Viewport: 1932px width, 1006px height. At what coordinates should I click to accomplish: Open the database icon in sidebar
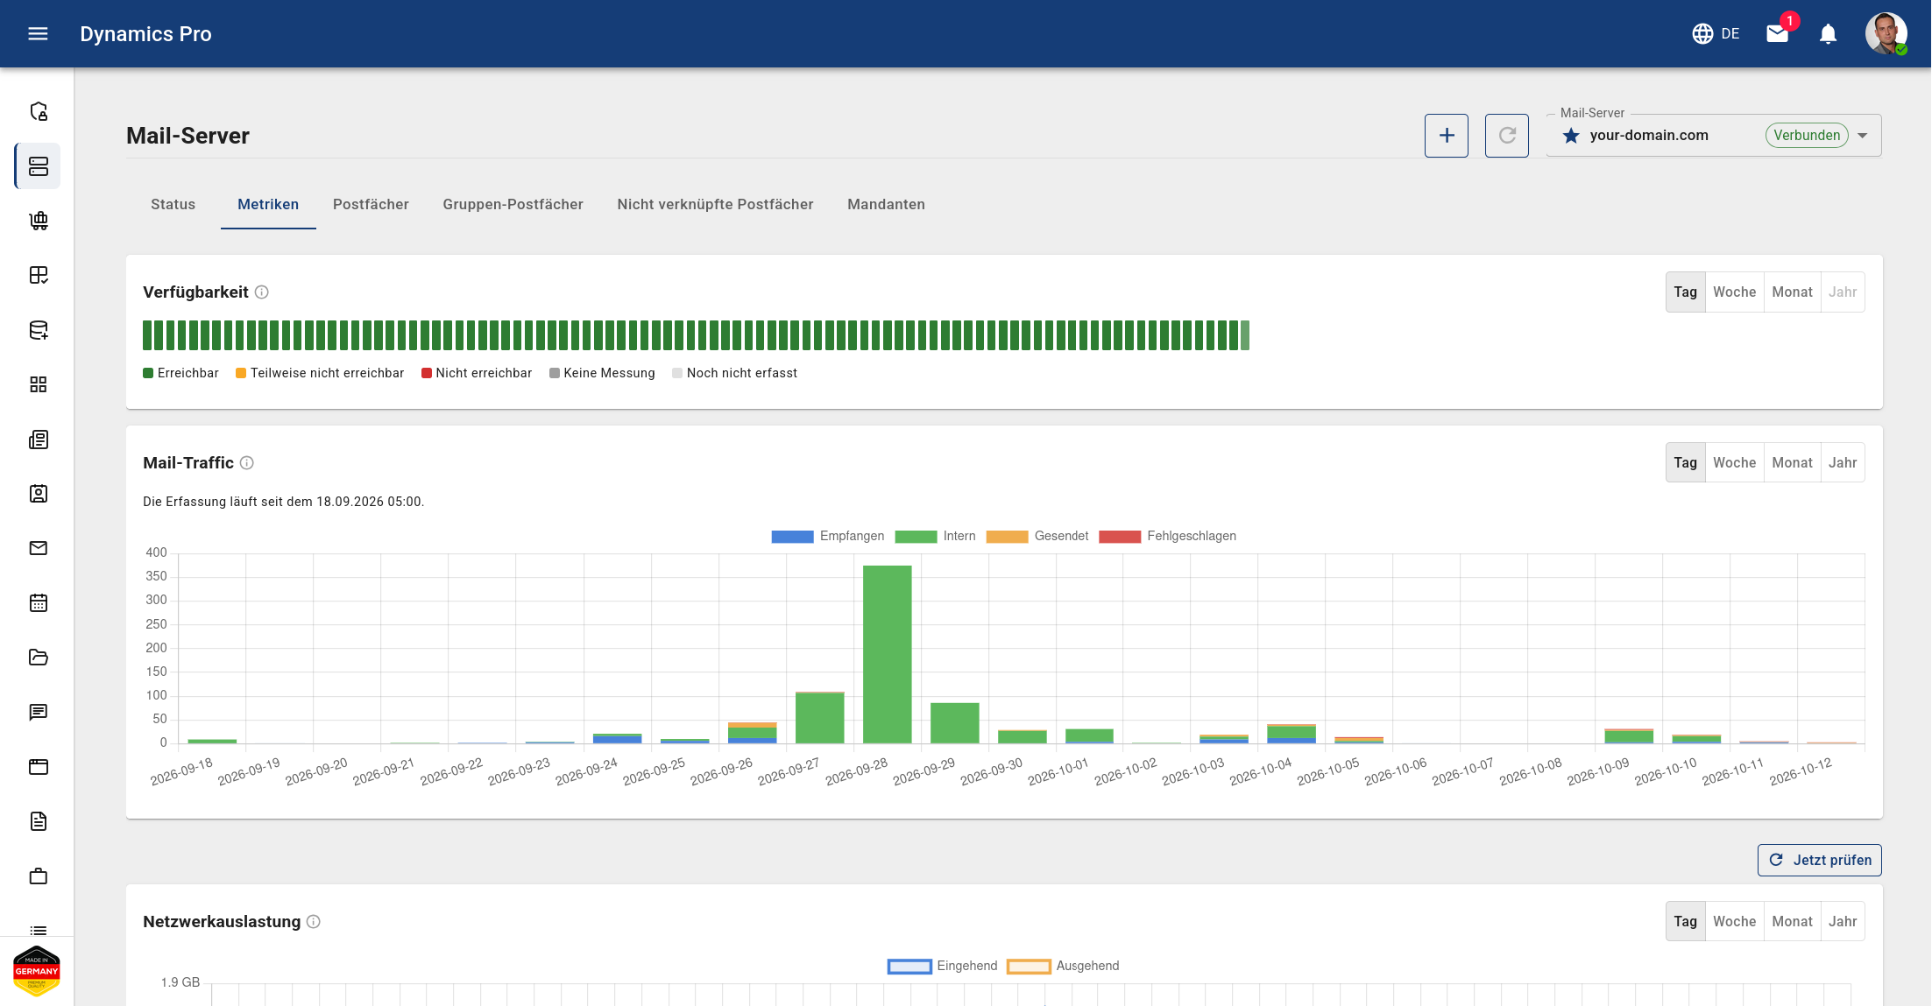coord(39,330)
